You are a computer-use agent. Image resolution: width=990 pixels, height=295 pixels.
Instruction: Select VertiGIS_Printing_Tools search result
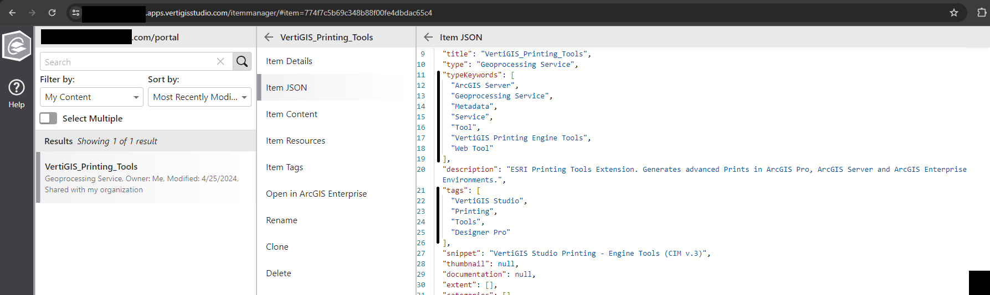[146, 177]
